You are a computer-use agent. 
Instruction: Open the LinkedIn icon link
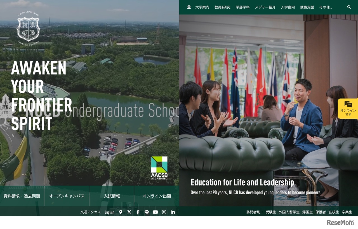(x=173, y=212)
